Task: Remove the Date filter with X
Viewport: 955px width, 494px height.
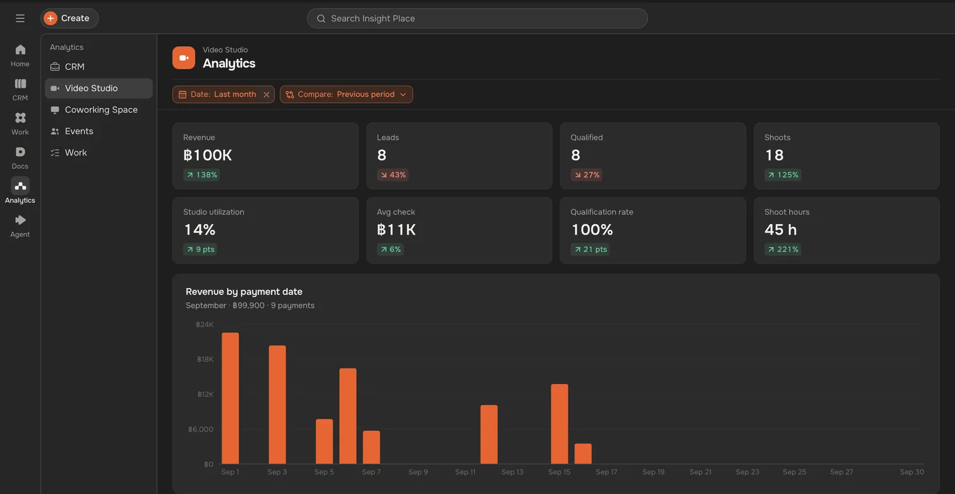Action: pos(267,95)
